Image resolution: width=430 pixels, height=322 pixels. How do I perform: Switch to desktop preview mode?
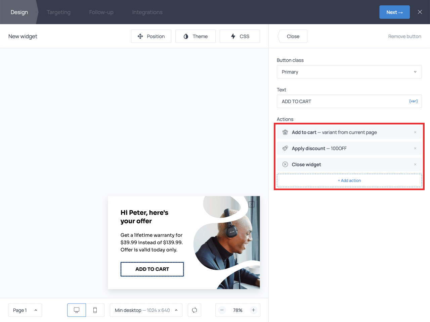pyautogui.click(x=77, y=310)
